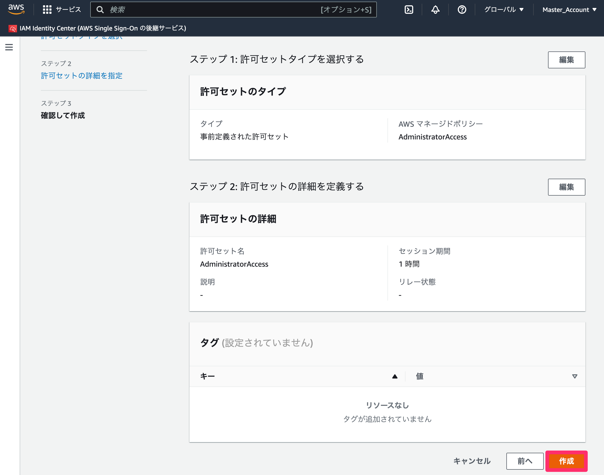The width and height of the screenshot is (604, 475).
Task: Open CloudShell terminal icon
Action: point(408,10)
